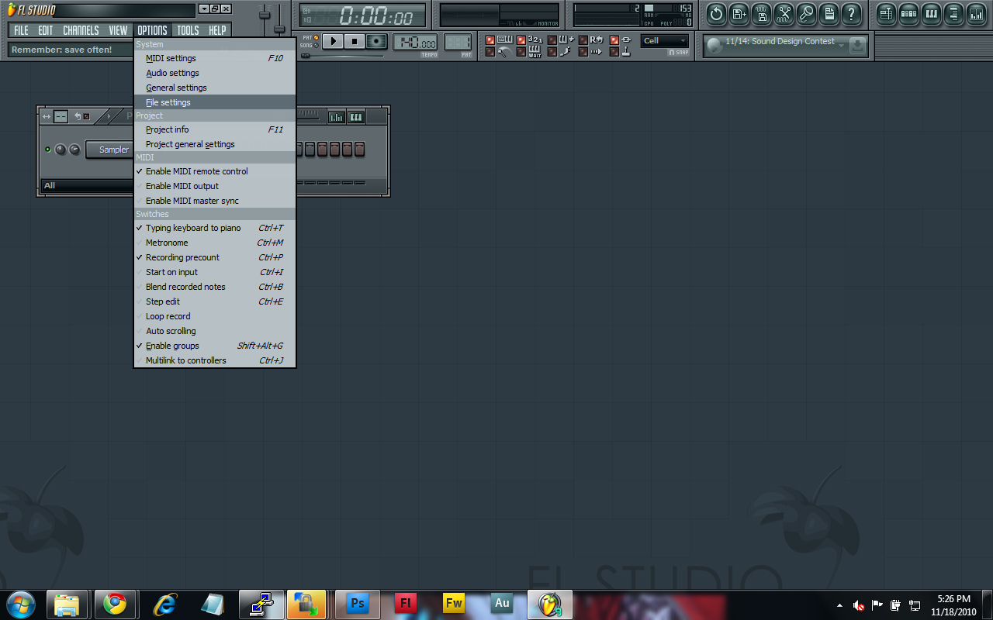Open the Tools menu

[188, 30]
